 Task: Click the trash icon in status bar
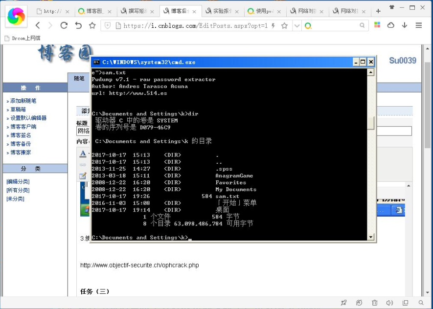coord(374,303)
